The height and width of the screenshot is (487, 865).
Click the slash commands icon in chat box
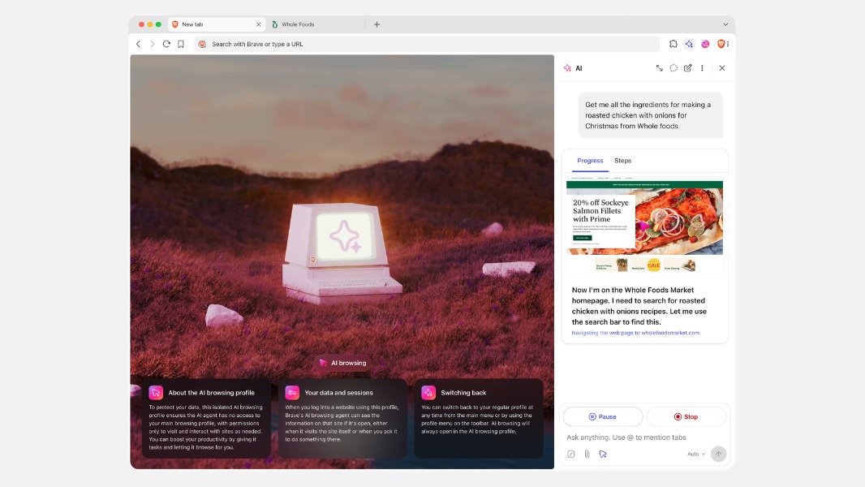coord(571,454)
